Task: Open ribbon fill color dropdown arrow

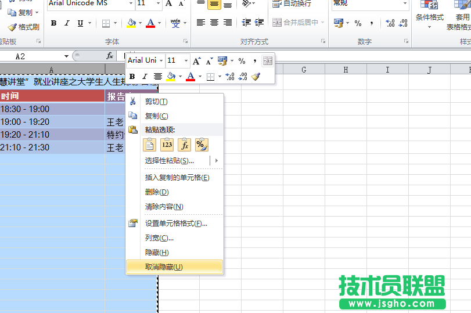Action: click(141, 23)
